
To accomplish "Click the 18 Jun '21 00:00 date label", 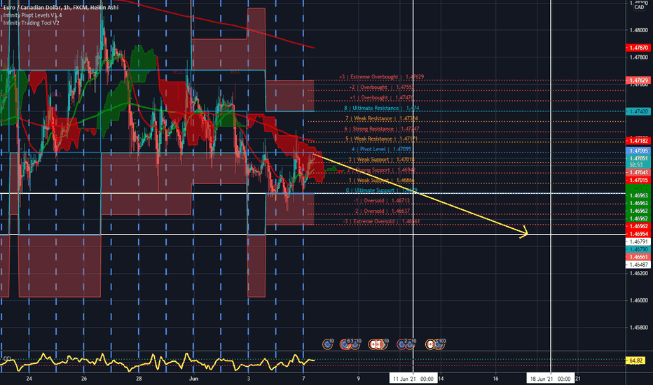I will coord(550,379).
